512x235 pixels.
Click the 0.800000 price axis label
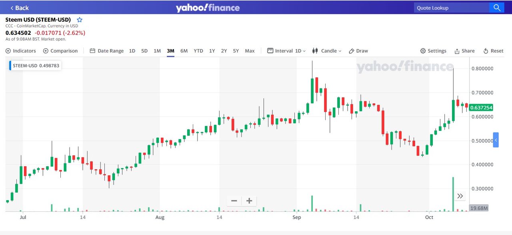[x=482, y=68]
